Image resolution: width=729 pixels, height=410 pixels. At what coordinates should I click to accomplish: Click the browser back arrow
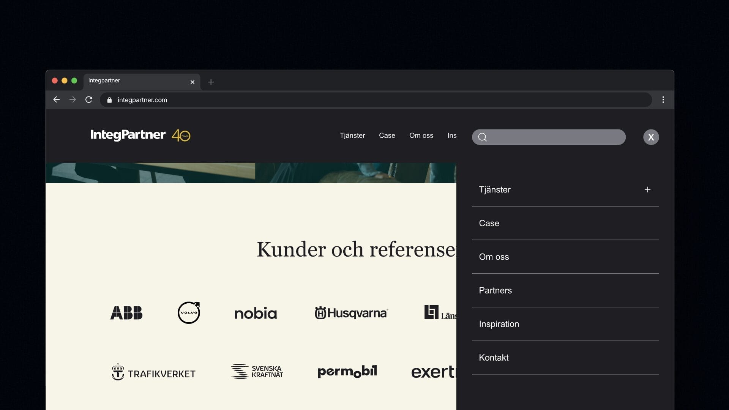click(x=57, y=99)
